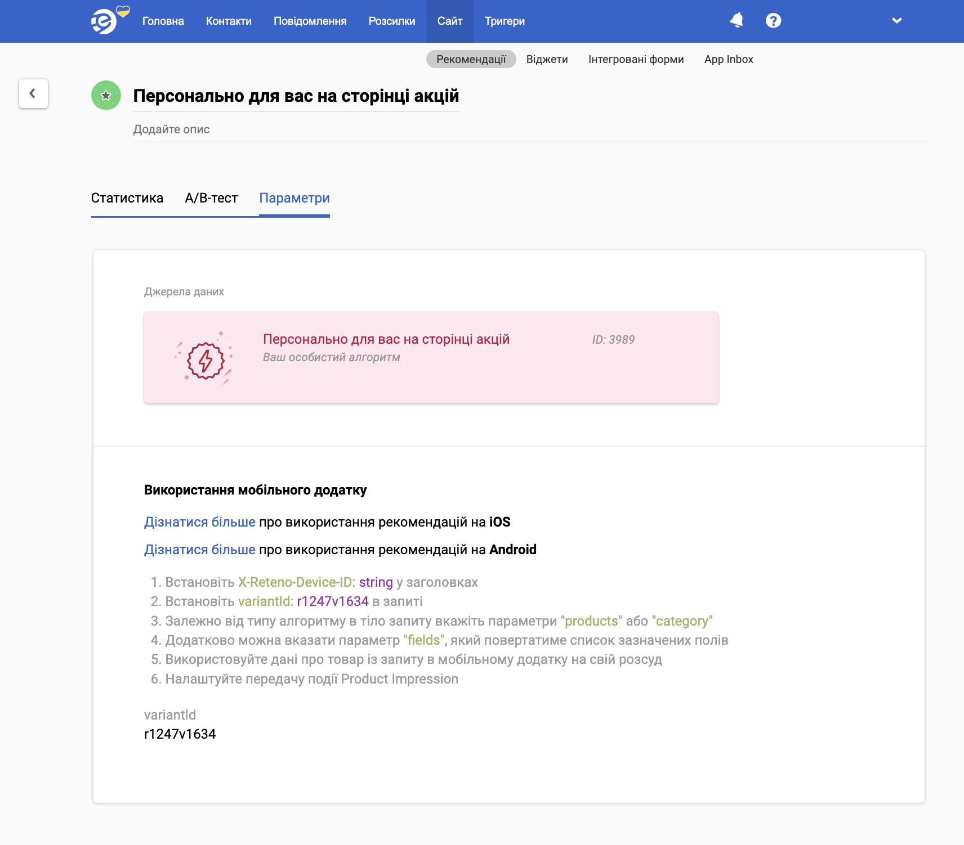Viewport: 964px width, 845px height.
Task: Open the notifications bell
Action: point(737,21)
